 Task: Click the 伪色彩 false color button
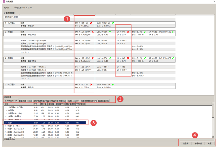tap(186, 143)
